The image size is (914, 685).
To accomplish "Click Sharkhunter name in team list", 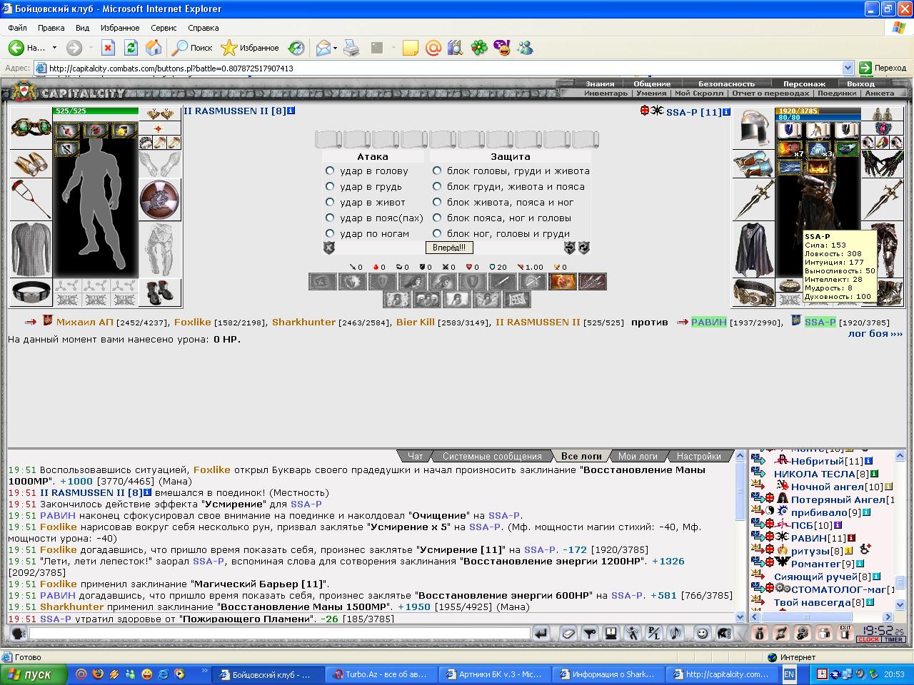I will pyautogui.click(x=303, y=322).
